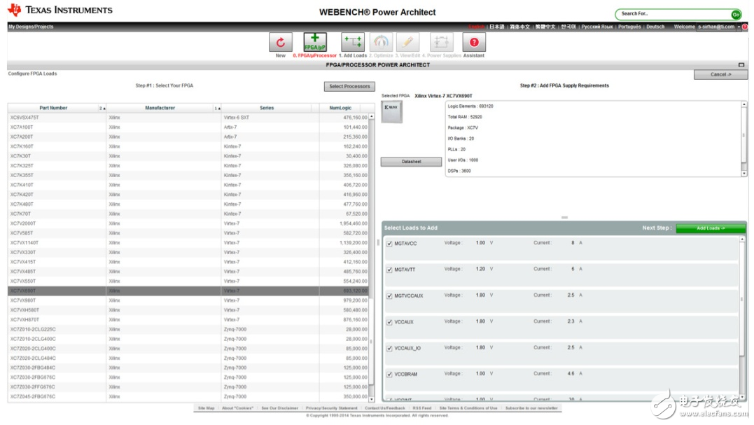Select the XC7V2000T part row

pyautogui.click(x=188, y=223)
